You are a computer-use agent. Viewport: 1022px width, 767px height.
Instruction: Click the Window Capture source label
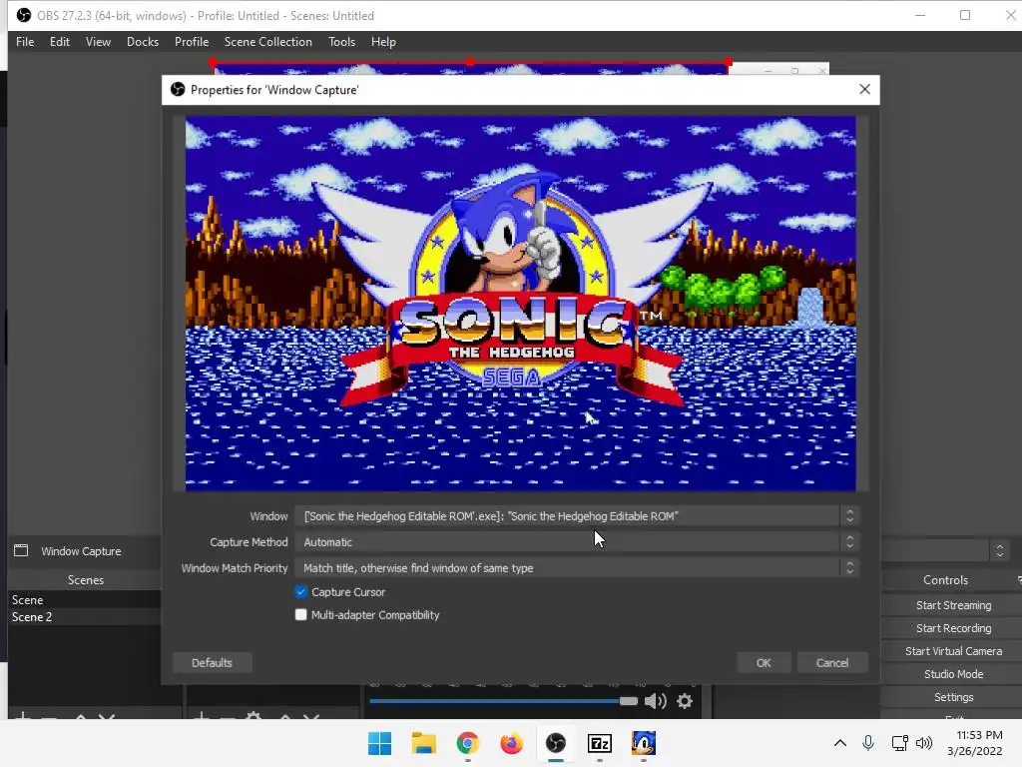(x=81, y=551)
